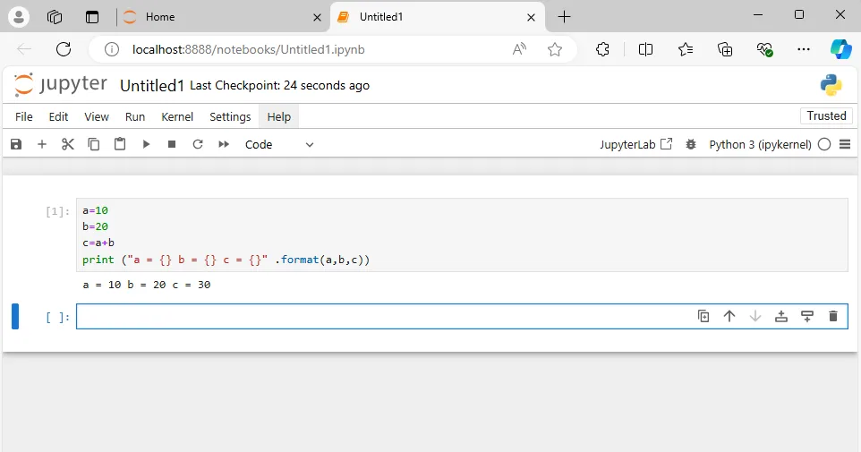Open the Kernel menu

coord(177,117)
